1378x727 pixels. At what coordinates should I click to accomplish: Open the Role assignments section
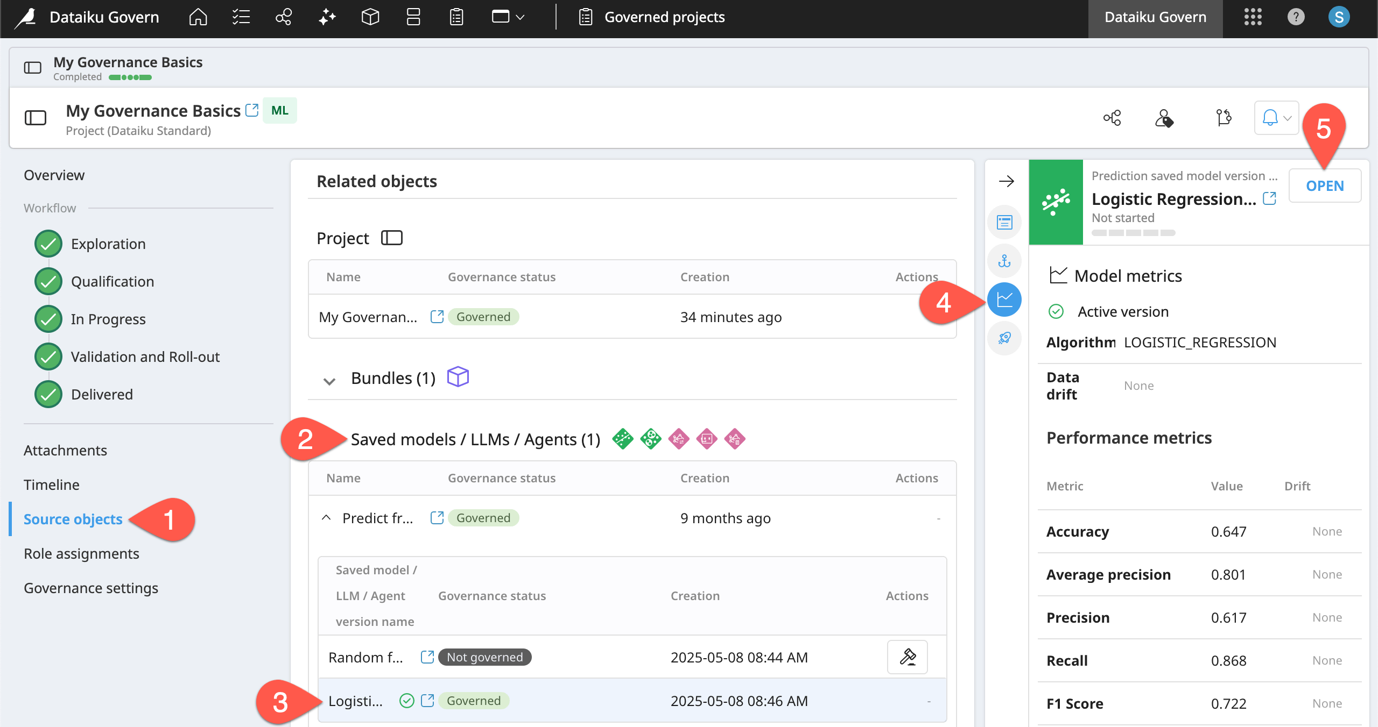tap(81, 554)
